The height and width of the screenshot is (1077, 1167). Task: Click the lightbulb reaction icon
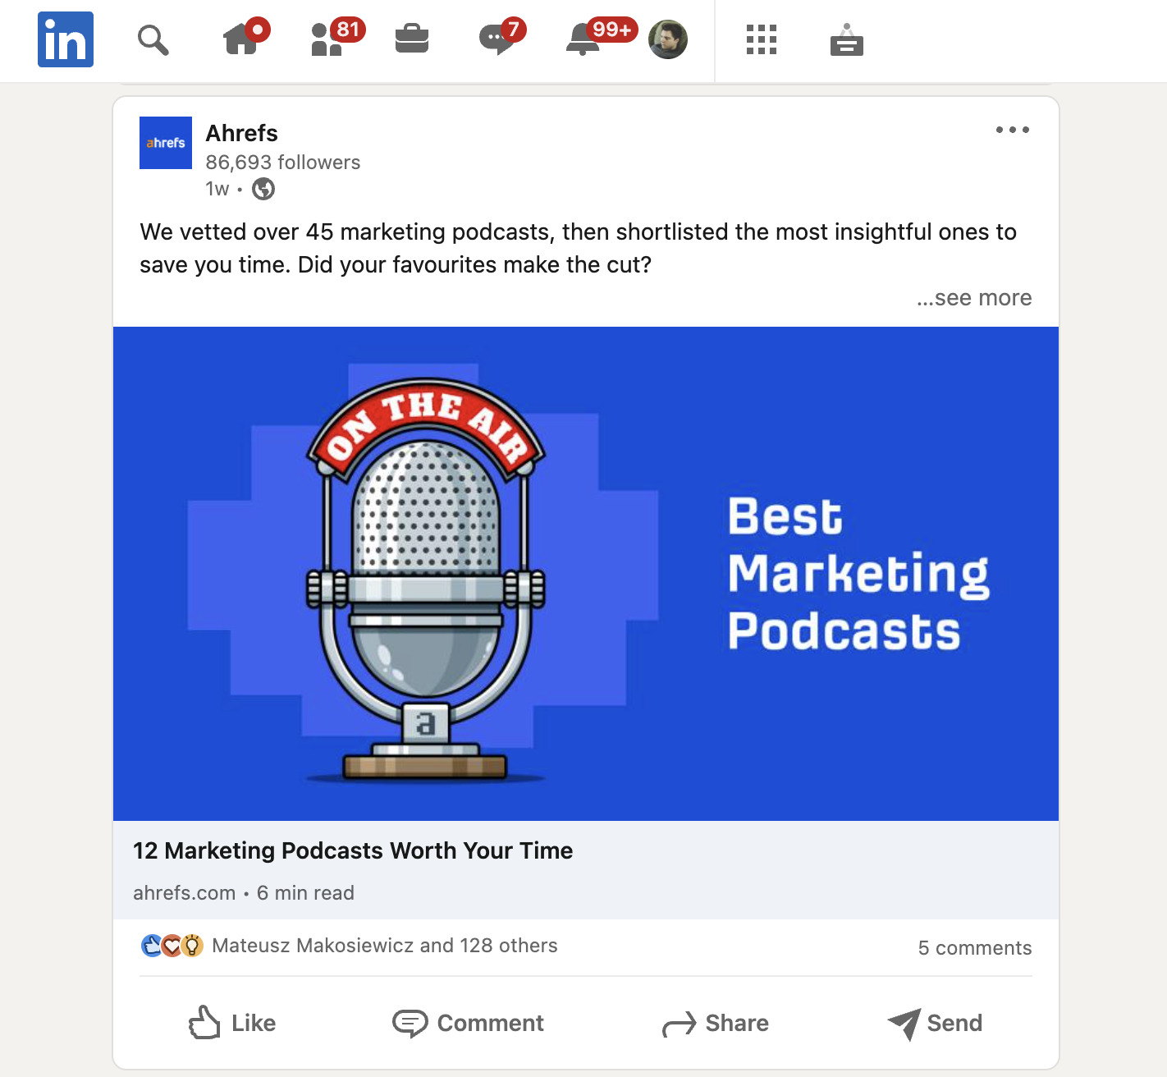(x=193, y=946)
